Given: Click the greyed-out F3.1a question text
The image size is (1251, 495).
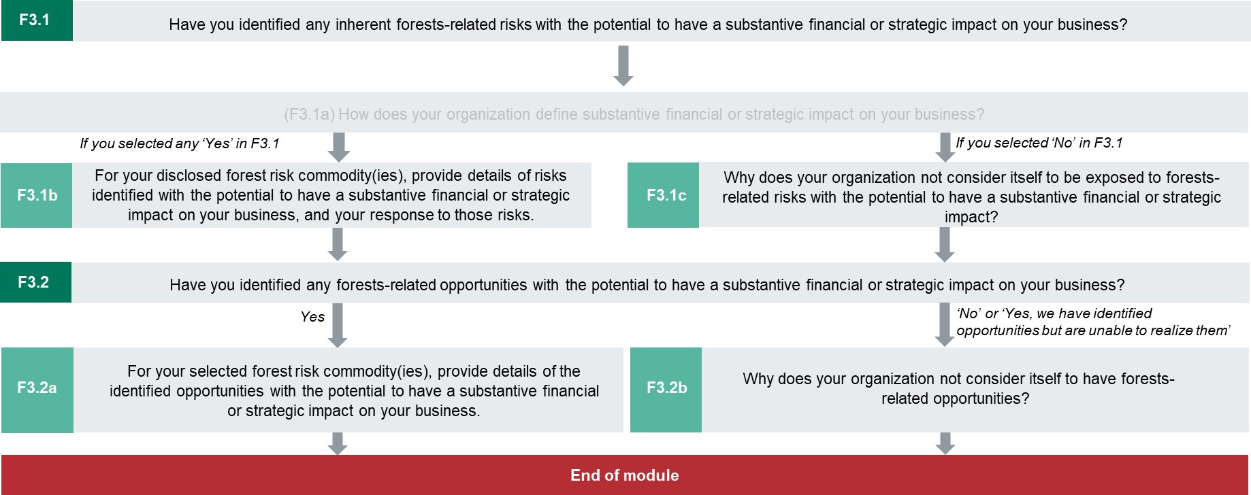Looking at the screenshot, I should click(634, 114).
